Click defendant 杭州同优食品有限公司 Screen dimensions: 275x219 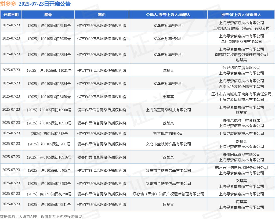click(241, 155)
